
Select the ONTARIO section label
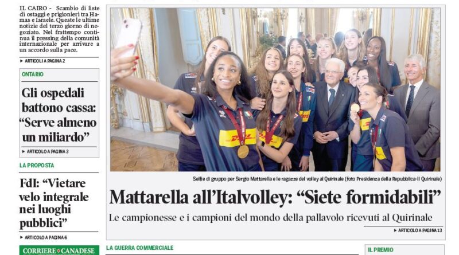(33, 74)
